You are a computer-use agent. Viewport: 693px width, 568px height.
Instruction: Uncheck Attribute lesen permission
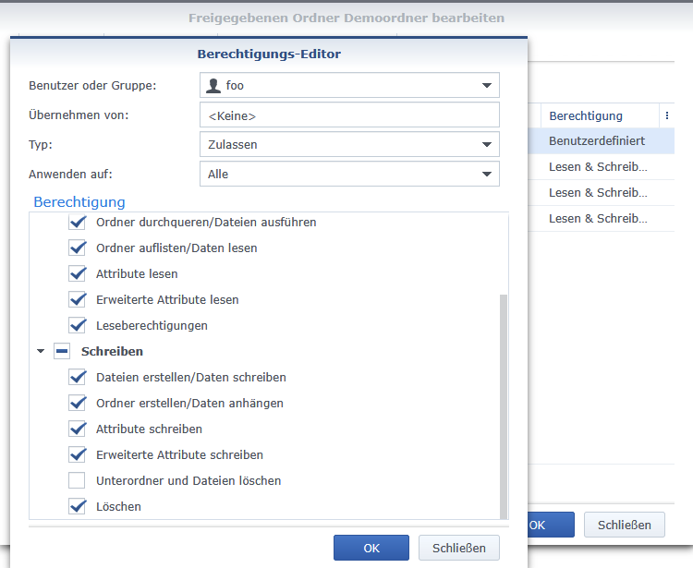(x=77, y=274)
